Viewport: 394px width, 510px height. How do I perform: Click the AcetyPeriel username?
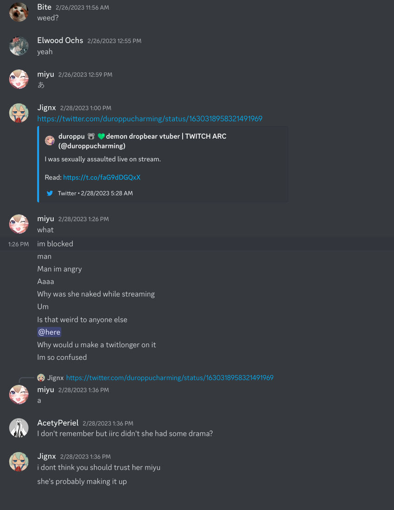(x=58, y=423)
